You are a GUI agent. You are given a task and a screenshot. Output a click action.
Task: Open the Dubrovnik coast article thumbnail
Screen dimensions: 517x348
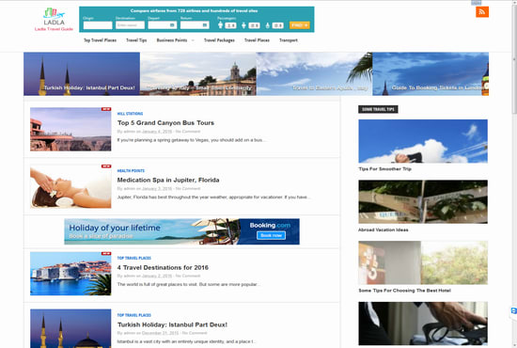[x=70, y=274]
